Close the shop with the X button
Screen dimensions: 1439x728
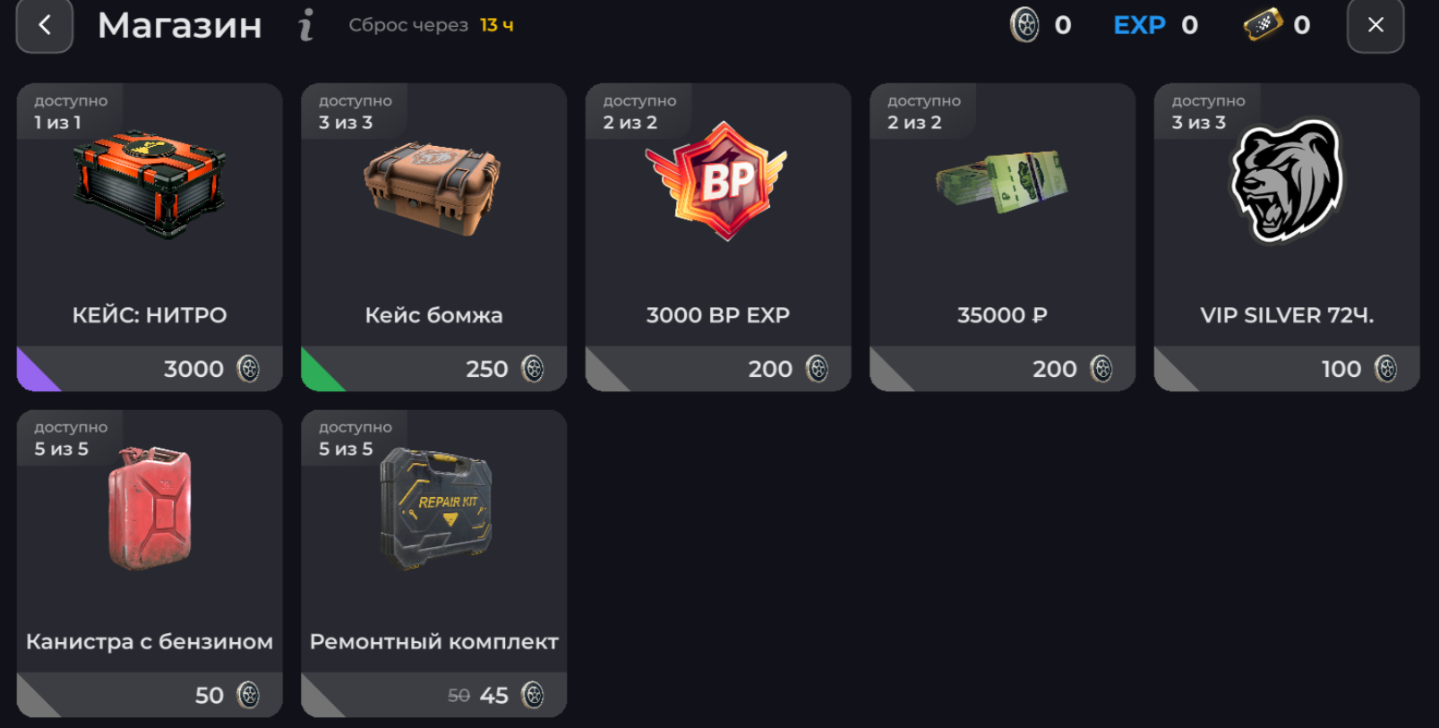pos(1375,24)
